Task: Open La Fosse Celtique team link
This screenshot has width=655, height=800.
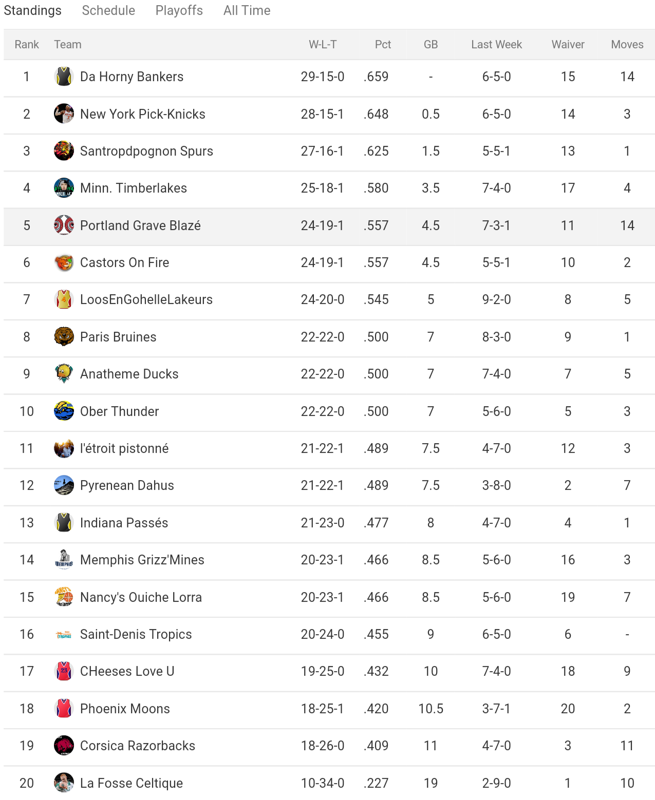Action: tap(131, 783)
